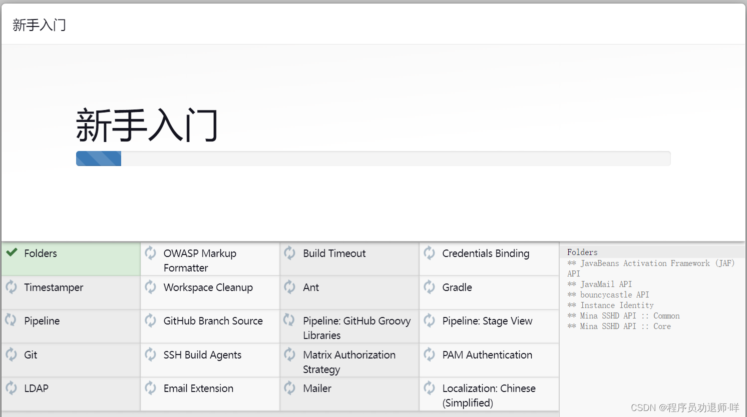The width and height of the screenshot is (747, 417).
Task: Click the pending icon next to LDAP
Action: tap(12, 388)
